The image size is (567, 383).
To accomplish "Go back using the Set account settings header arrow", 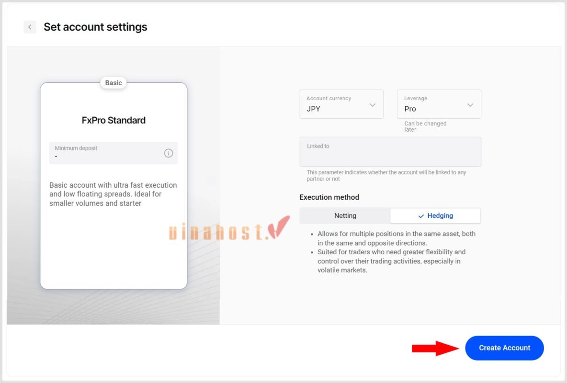I will click(30, 27).
